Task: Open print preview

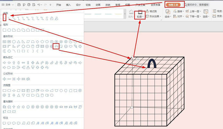Action: pos(34,5)
